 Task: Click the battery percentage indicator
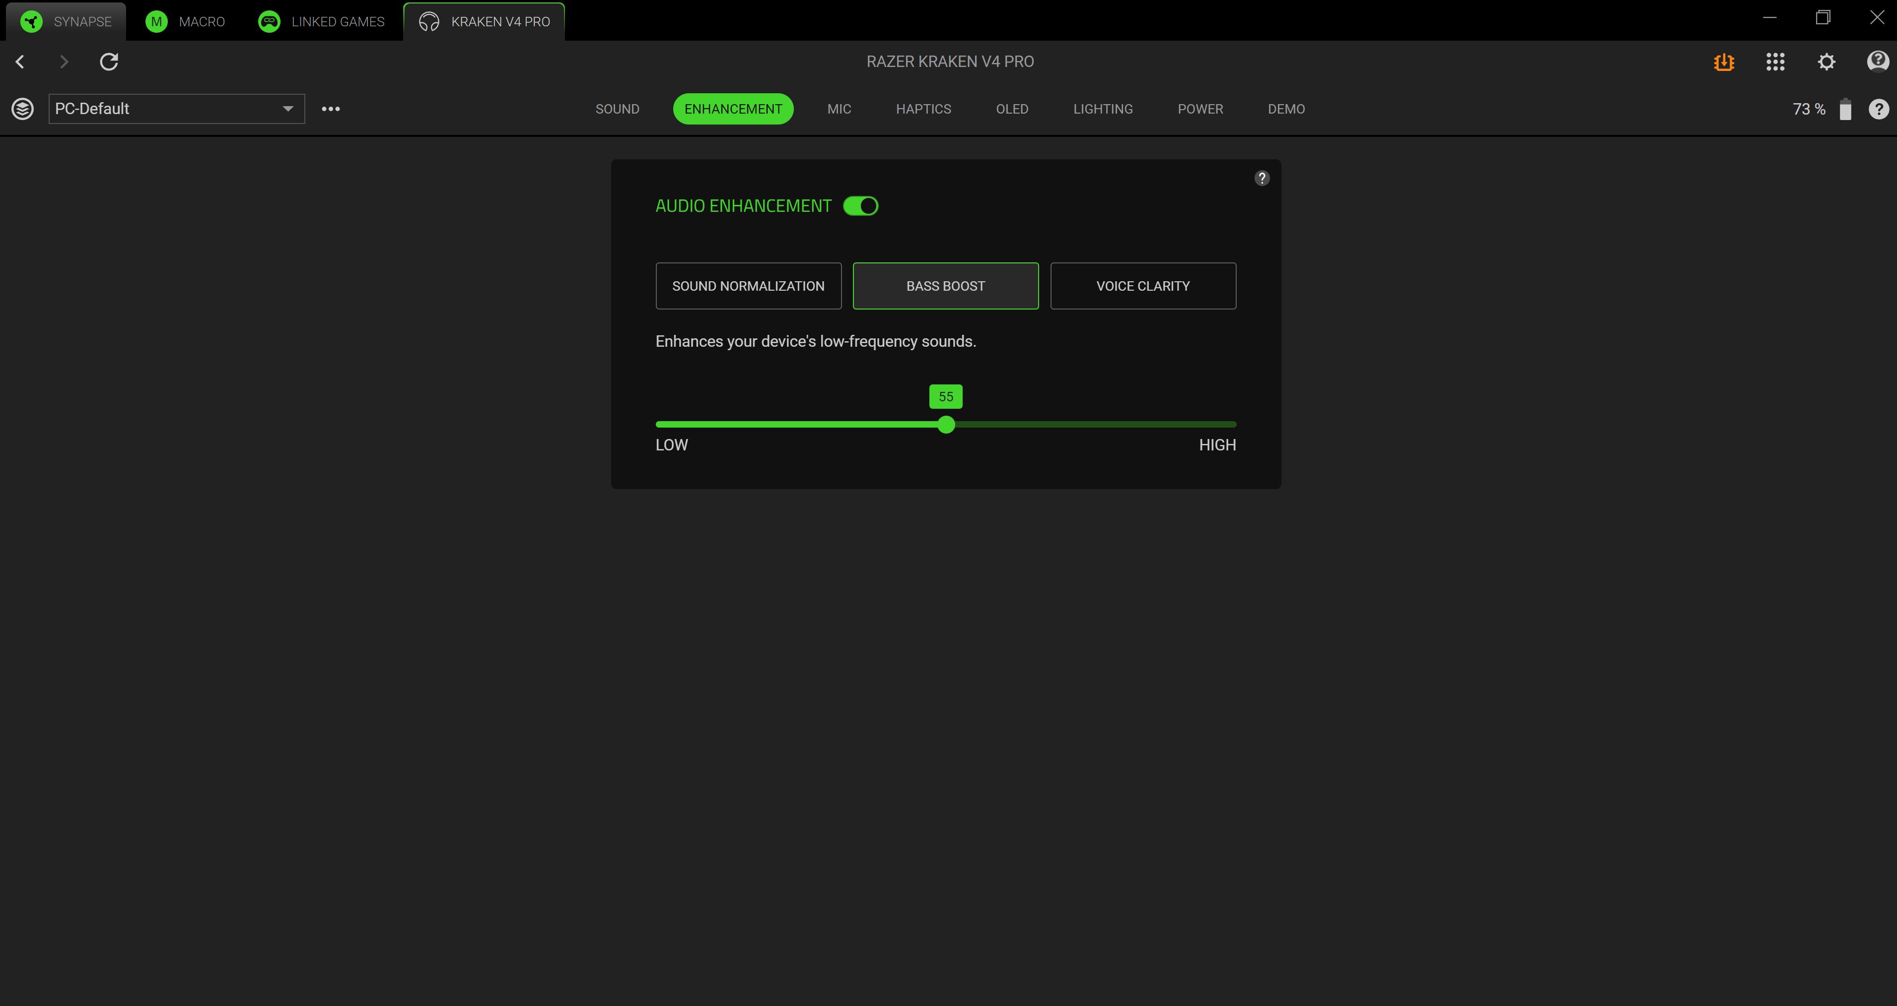(1809, 109)
